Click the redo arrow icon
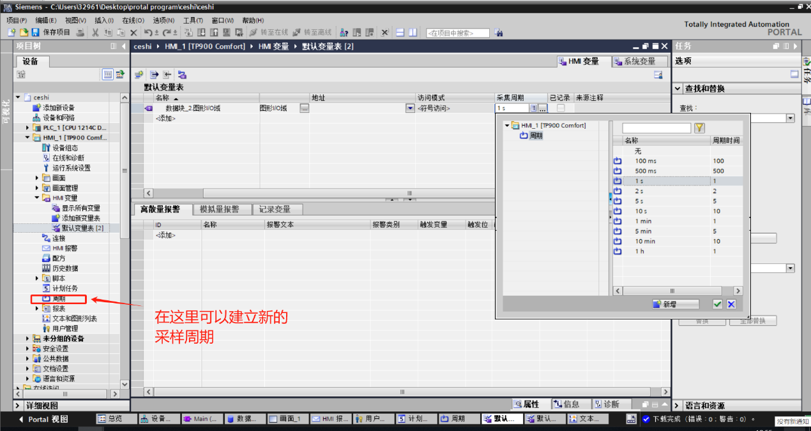Image resolution: width=811 pixels, height=431 pixels. [x=167, y=33]
